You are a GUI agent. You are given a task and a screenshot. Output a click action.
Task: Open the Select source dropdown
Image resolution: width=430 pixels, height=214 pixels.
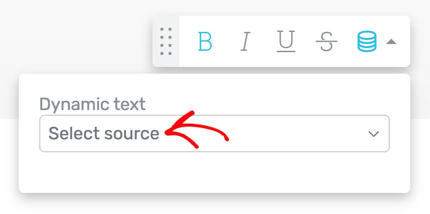click(215, 134)
